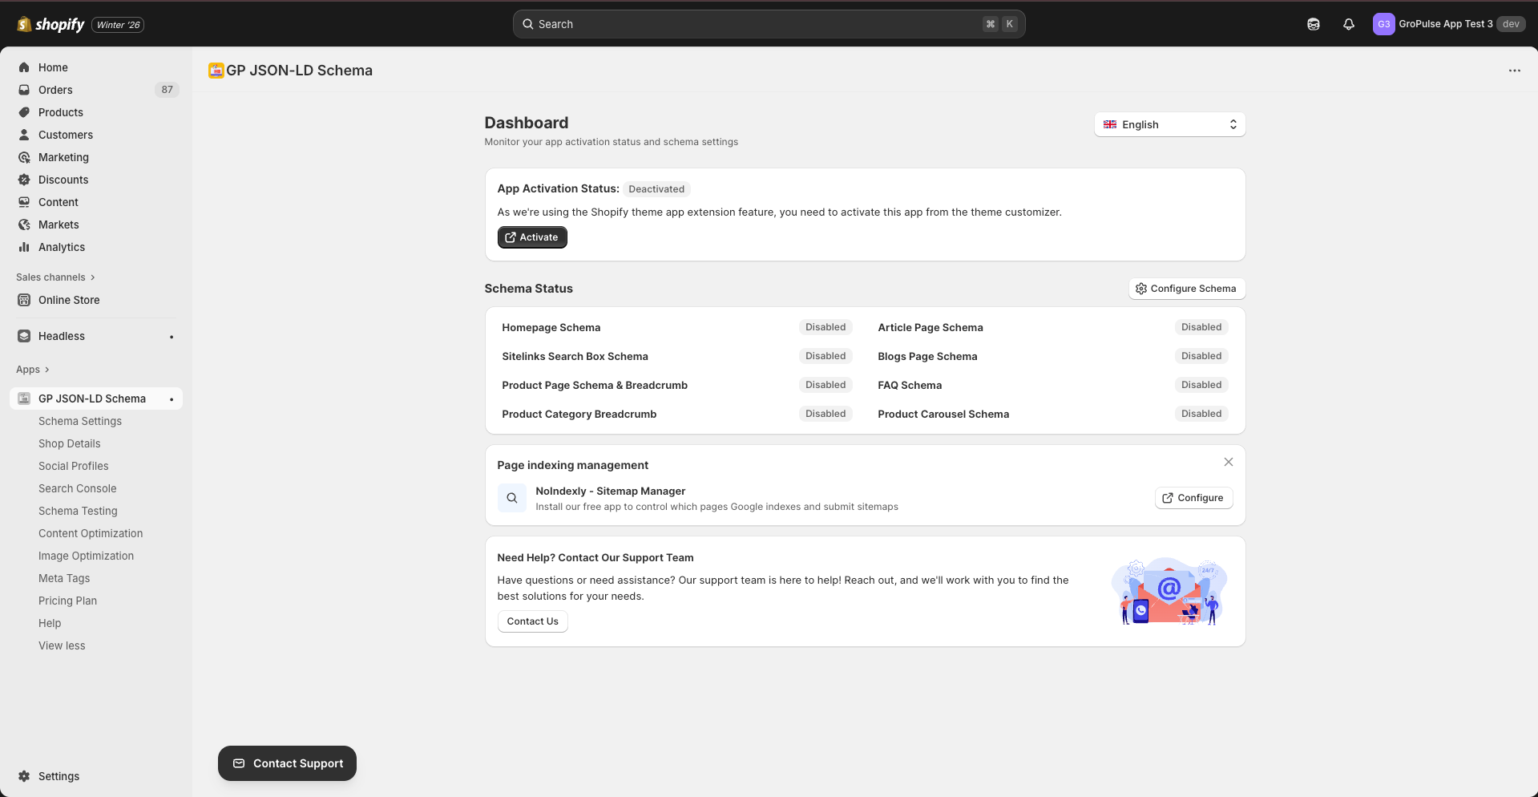Collapse app menu with View less
Image resolution: width=1538 pixels, height=797 pixels.
coord(62,645)
